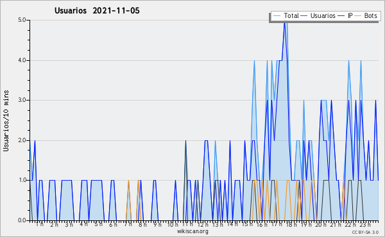This screenshot has width=385, height=237.
Task: Click the '1 h' x-axis label
Action: 40,224
